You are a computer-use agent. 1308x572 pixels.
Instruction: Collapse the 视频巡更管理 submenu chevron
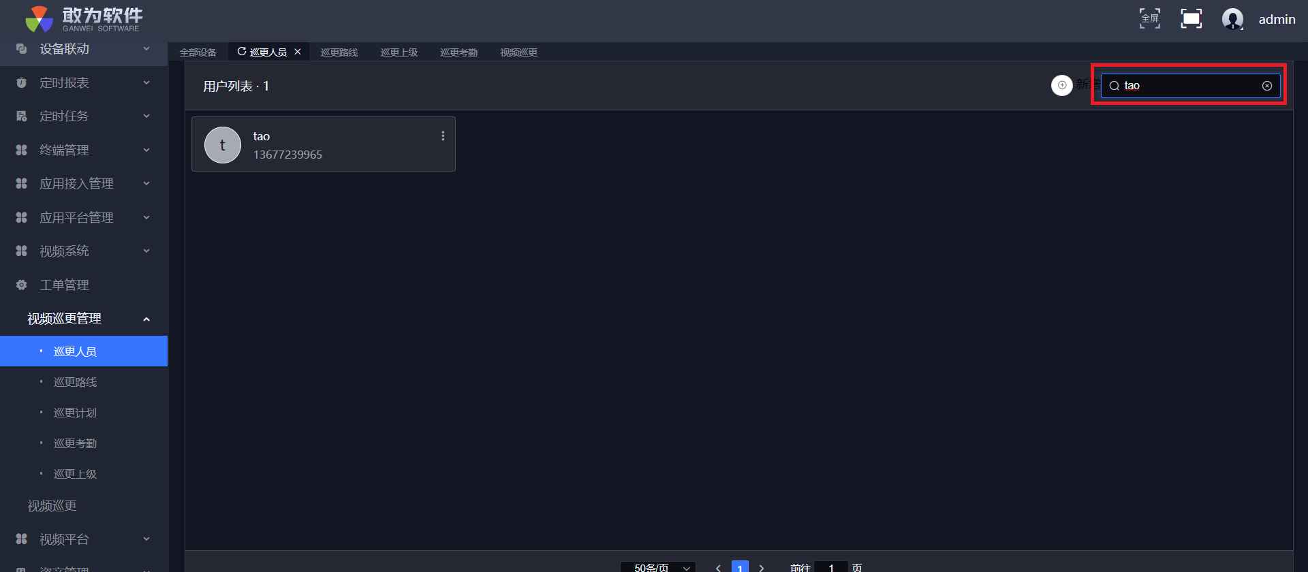[x=146, y=319]
